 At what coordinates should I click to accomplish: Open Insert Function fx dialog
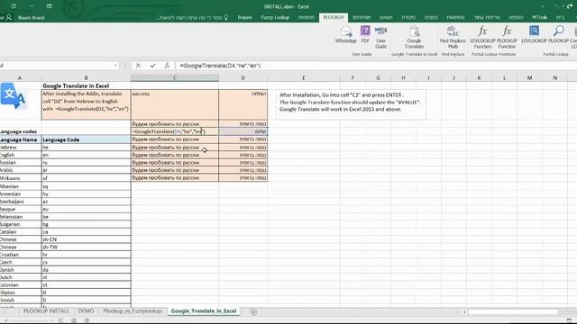pos(166,66)
